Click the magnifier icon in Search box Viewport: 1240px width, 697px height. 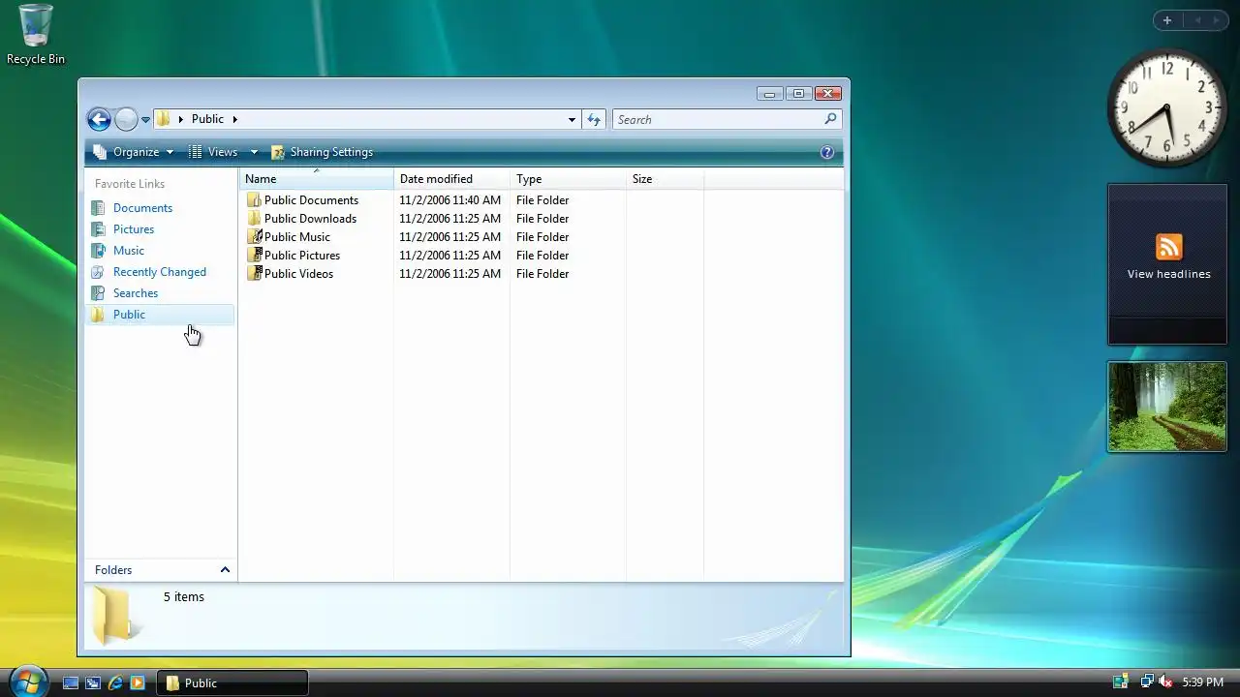830,119
